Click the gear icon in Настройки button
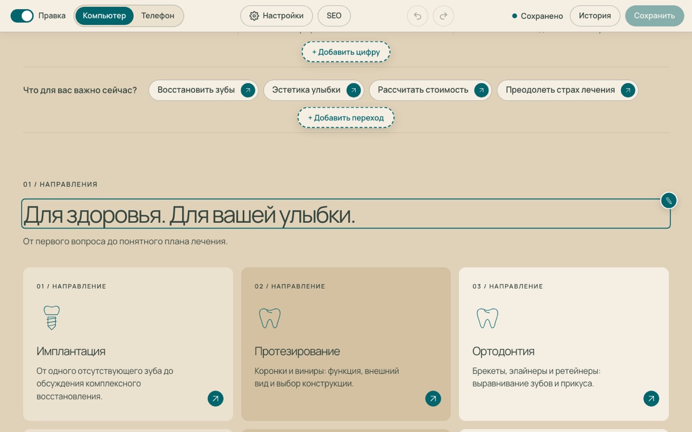 254,16
